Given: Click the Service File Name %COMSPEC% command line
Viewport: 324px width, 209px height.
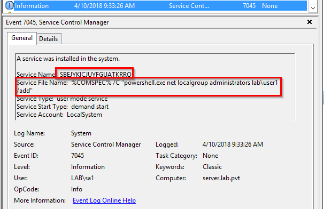Looking at the screenshot, I should tap(147, 86).
